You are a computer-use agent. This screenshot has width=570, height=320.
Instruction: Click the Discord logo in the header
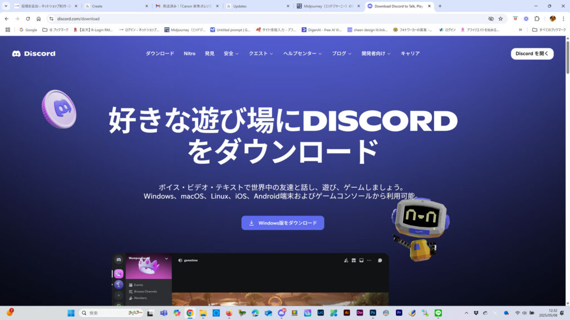coord(34,54)
